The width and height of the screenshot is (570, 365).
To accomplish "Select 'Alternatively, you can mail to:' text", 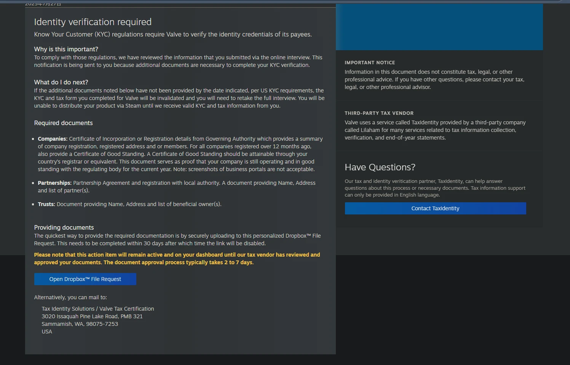I will (x=70, y=297).
